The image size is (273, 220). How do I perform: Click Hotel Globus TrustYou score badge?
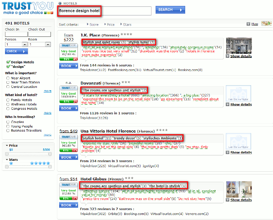(68, 191)
